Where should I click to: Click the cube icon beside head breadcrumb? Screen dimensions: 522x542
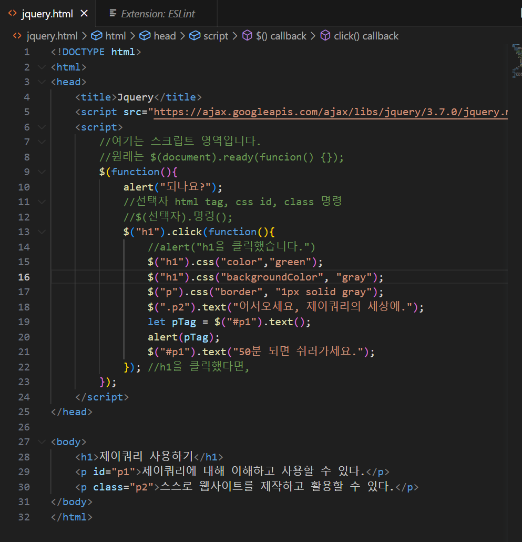click(145, 36)
